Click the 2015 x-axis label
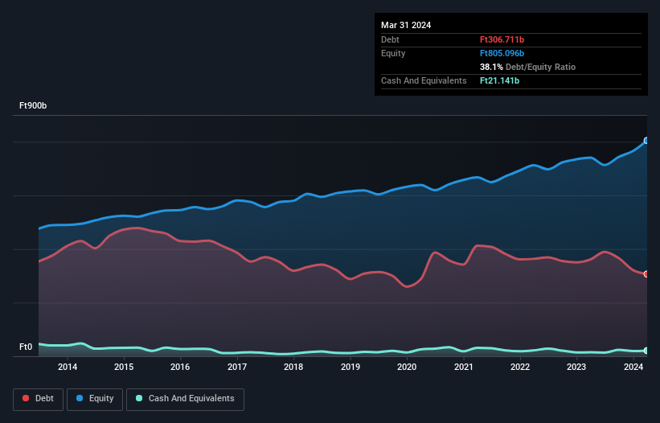The height and width of the screenshot is (423, 660). 124,367
